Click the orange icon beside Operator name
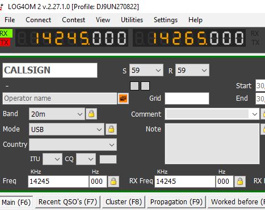The image size is (265, 210). tap(123, 98)
